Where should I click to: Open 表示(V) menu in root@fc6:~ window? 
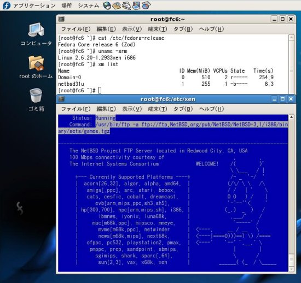132,29
